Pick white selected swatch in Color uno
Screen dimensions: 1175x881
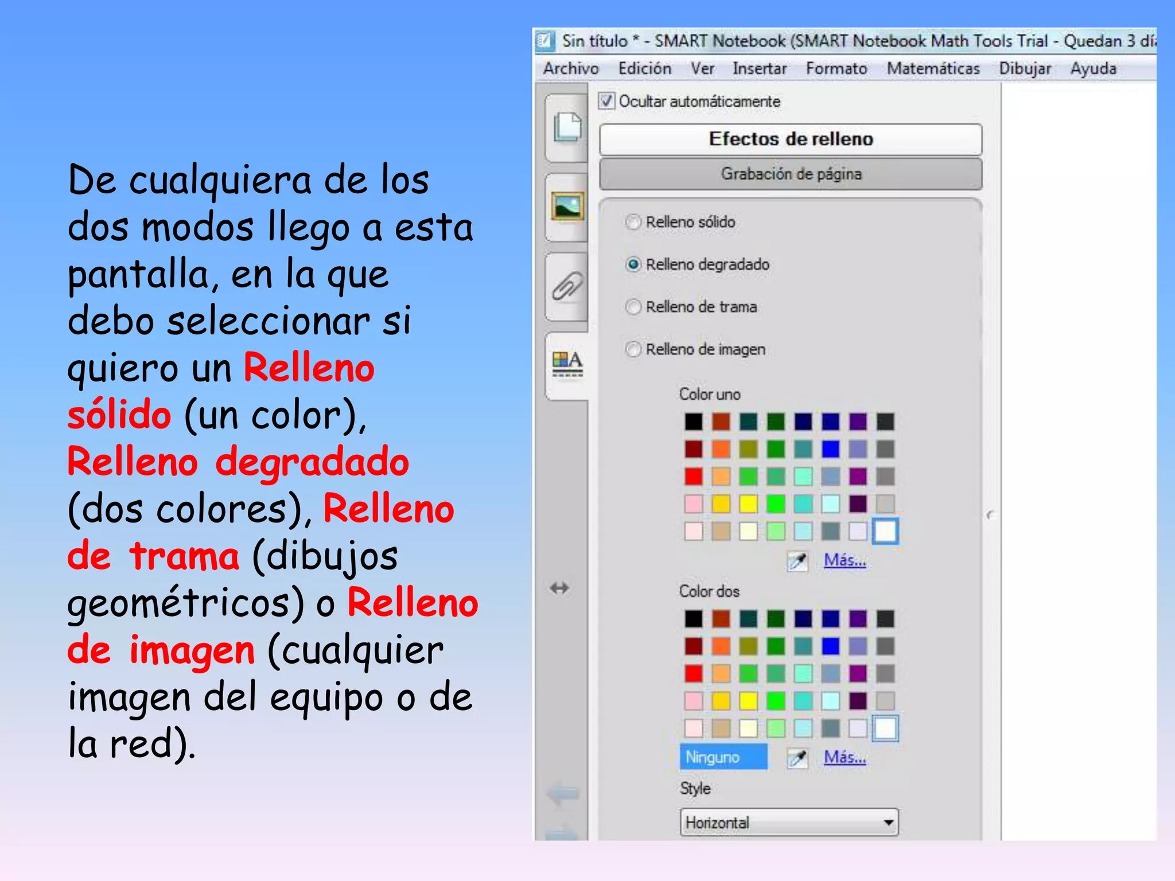pyautogui.click(x=885, y=531)
